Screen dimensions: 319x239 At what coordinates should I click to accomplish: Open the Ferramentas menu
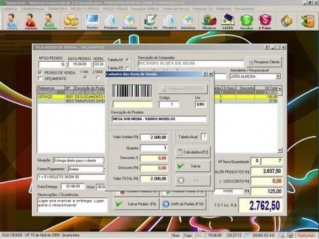pos(244,9)
